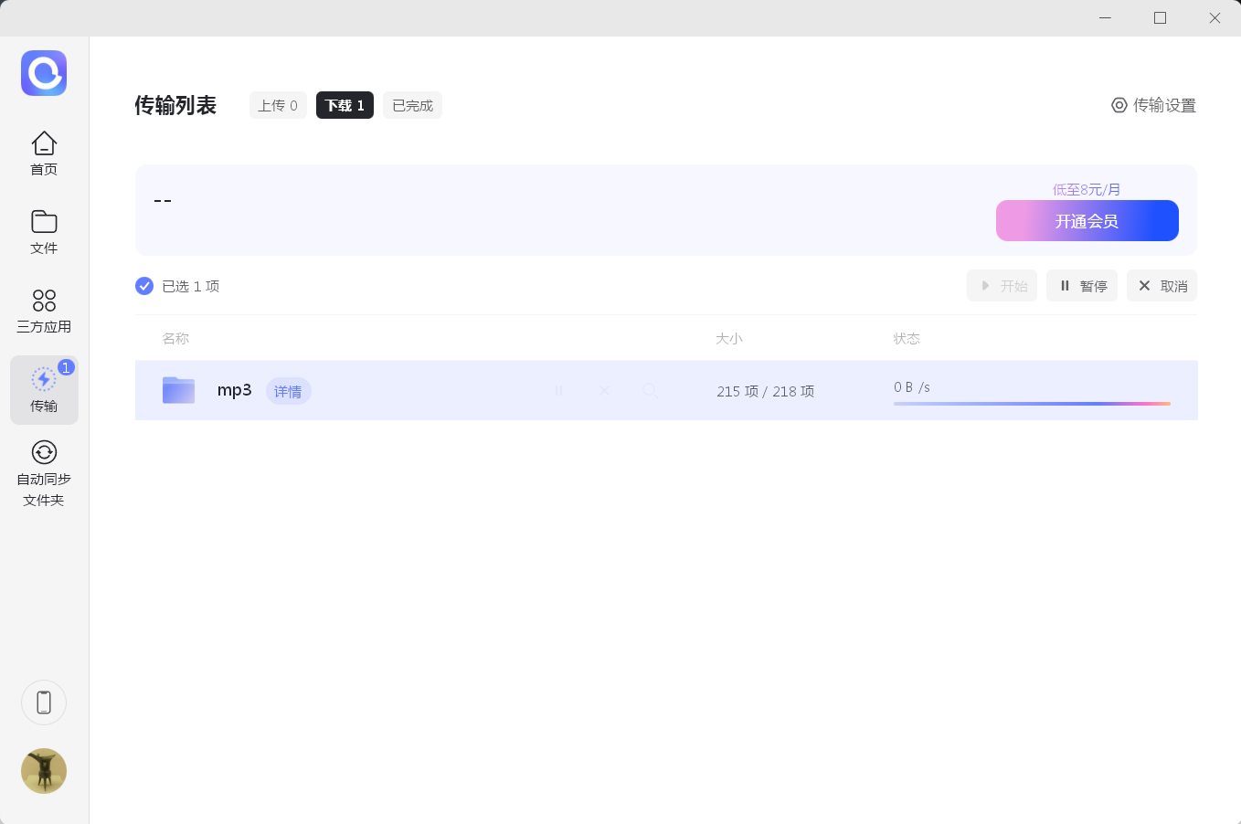Click the 开始 start button

tap(1002, 286)
